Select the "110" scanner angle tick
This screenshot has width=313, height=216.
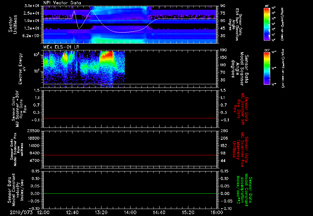coord(223,65)
